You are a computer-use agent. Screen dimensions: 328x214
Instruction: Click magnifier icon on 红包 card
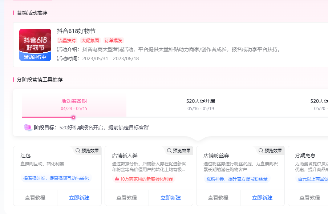pyautogui.click(x=78, y=151)
